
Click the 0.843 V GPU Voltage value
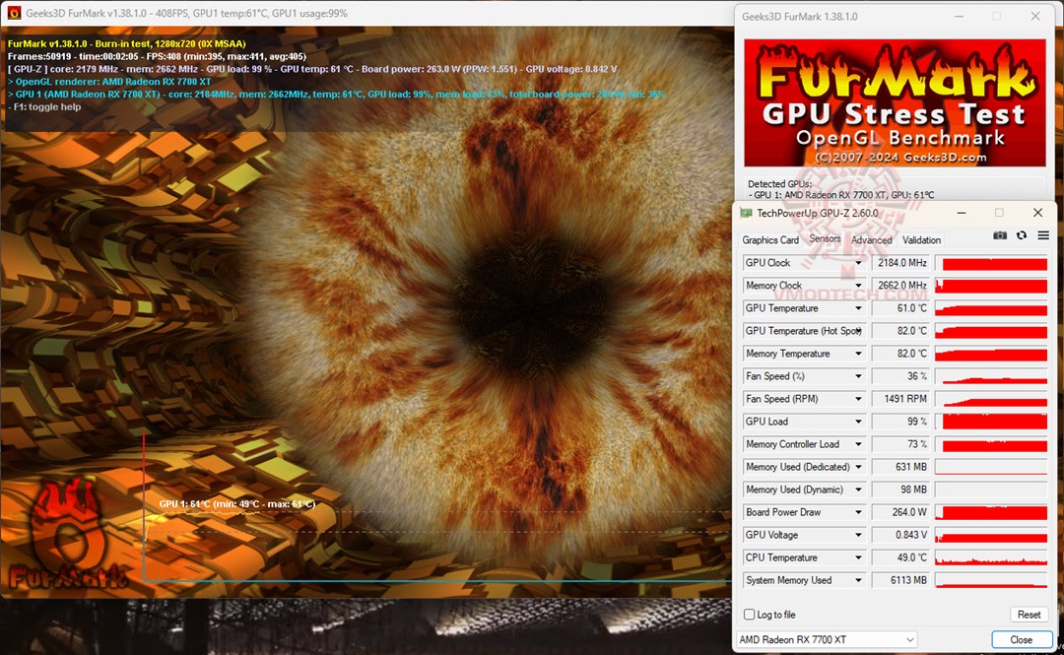point(899,535)
